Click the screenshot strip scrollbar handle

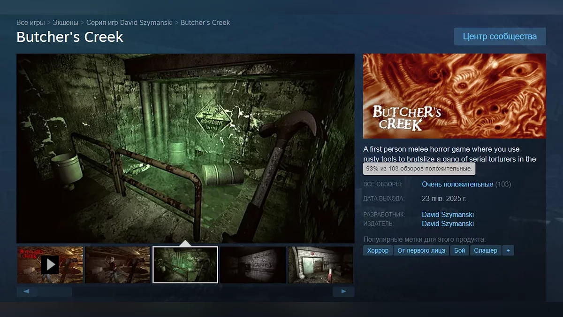pyautogui.click(x=55, y=292)
